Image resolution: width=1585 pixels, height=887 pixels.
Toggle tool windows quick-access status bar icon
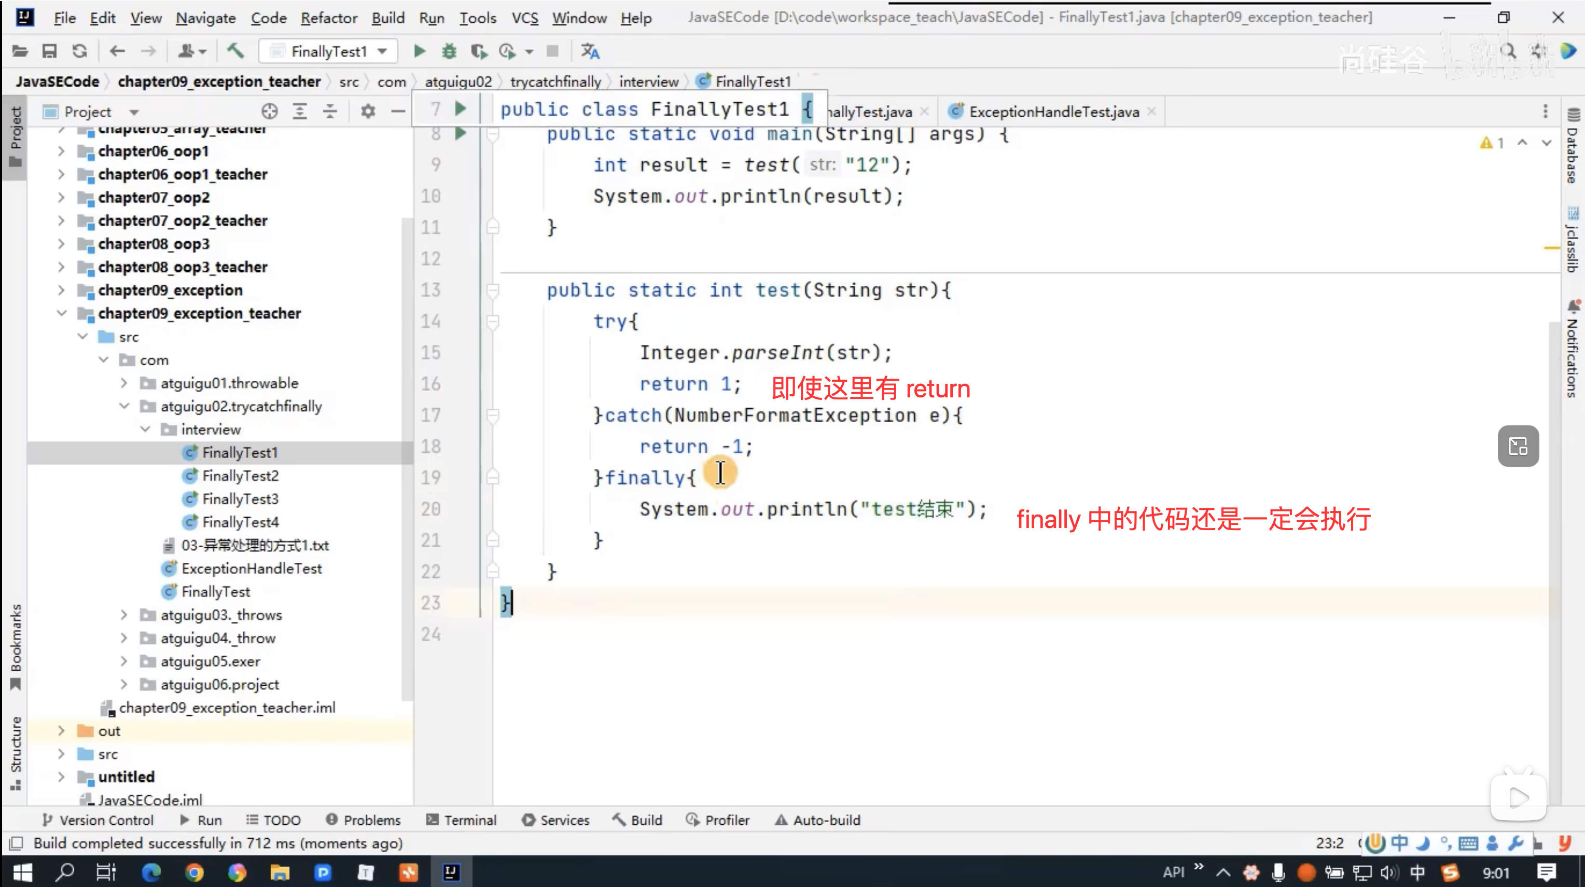click(17, 843)
